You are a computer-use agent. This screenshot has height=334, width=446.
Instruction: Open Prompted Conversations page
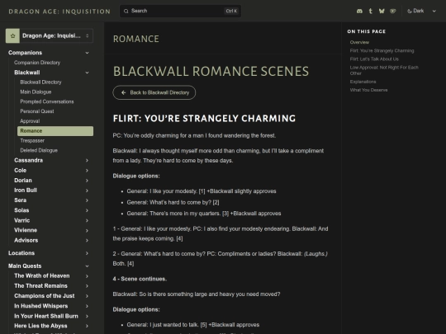point(47,101)
